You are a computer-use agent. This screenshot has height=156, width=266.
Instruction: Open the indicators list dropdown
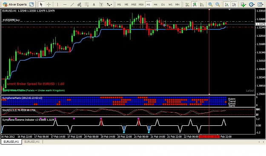243,4
